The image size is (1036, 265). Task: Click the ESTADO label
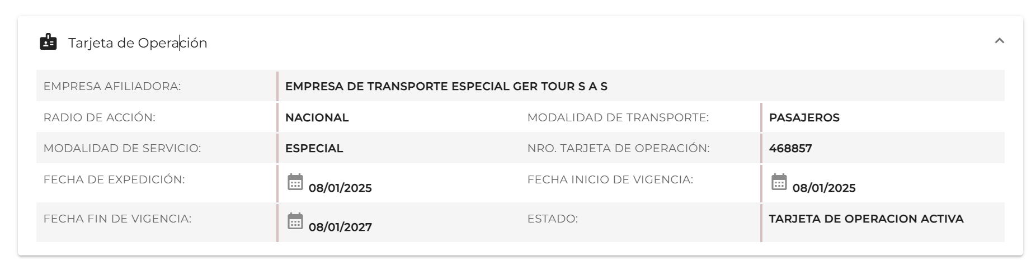click(552, 219)
